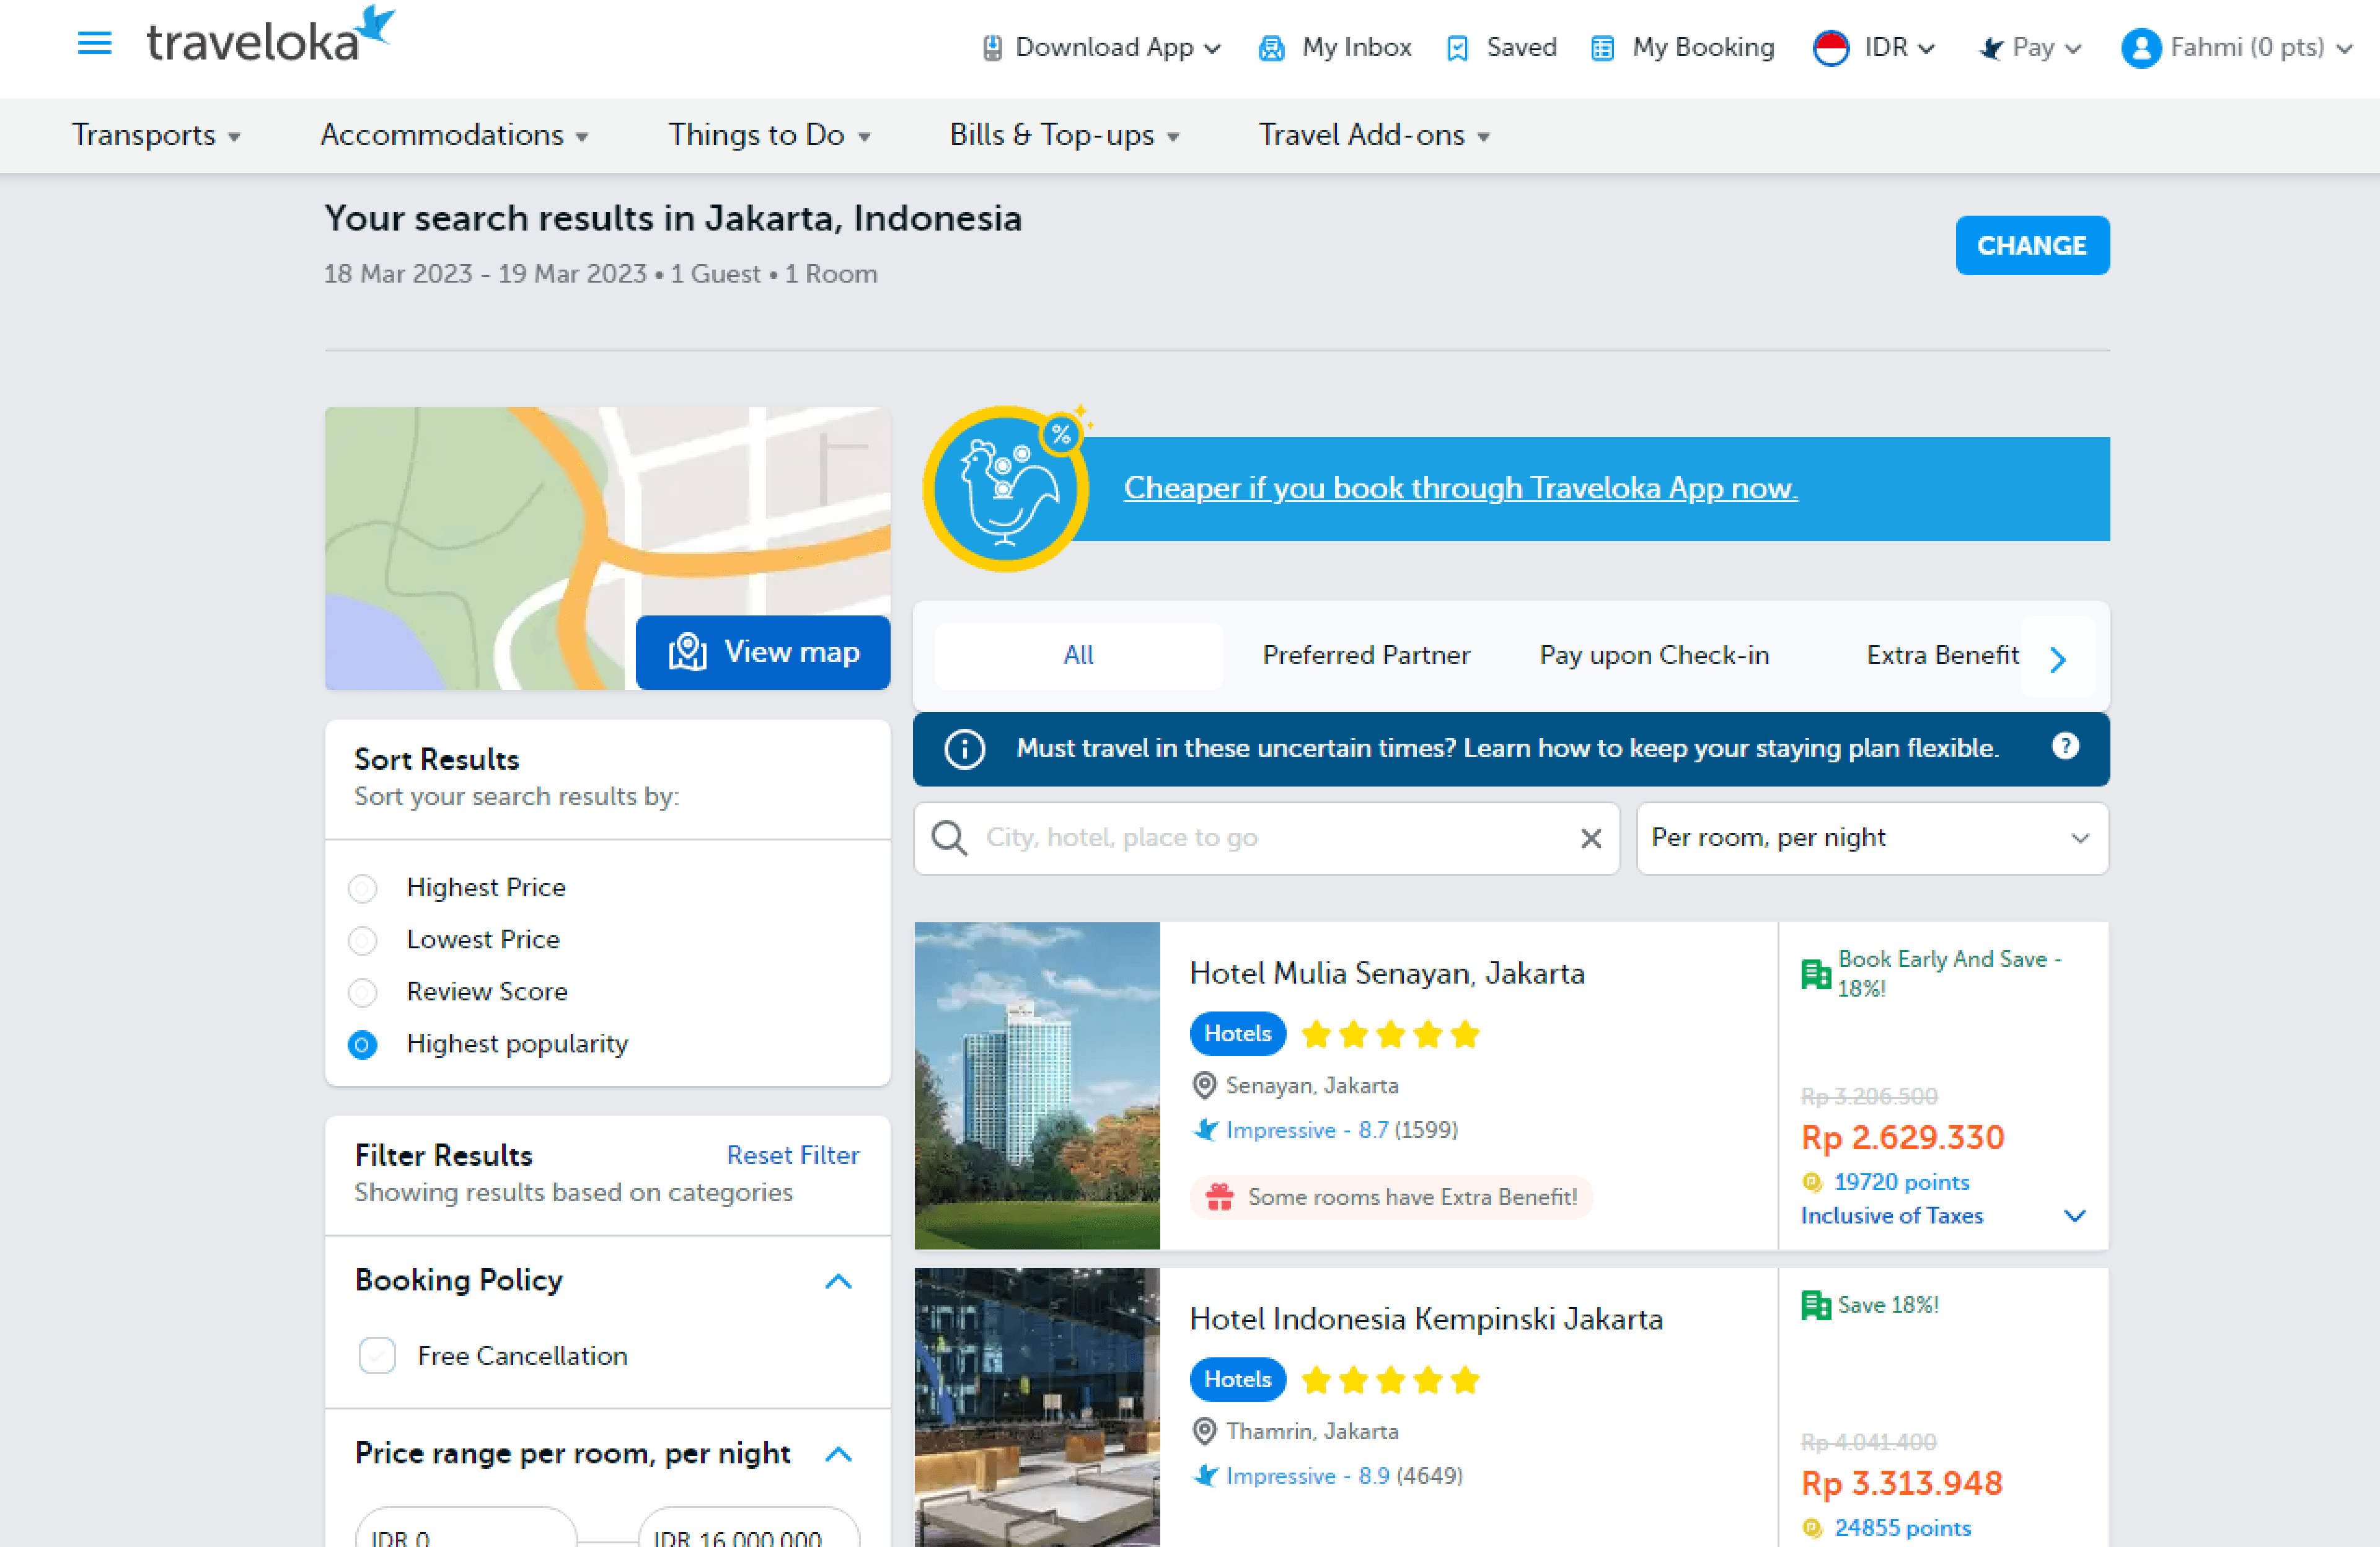This screenshot has height=1547, width=2380.
Task: Click the Hotels badge on Hotel Mulia
Action: [1237, 1033]
